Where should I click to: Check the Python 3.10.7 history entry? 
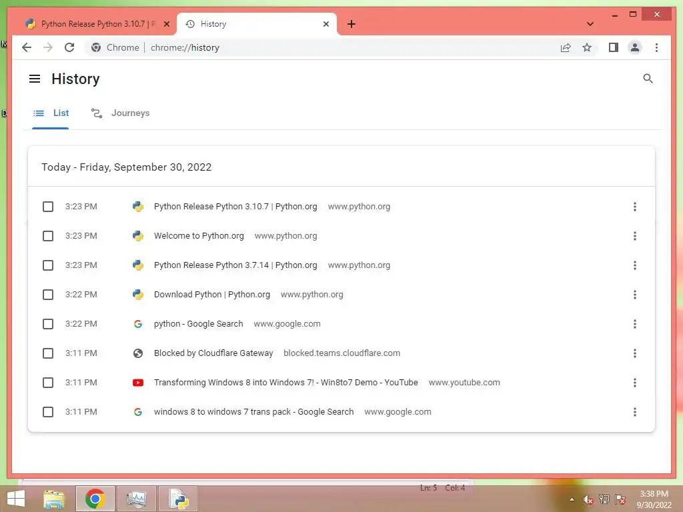click(x=48, y=207)
